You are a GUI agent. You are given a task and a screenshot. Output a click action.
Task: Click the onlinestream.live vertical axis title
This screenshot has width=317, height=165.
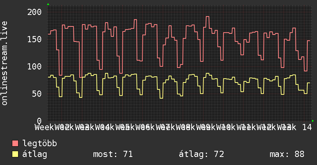pos(4,63)
